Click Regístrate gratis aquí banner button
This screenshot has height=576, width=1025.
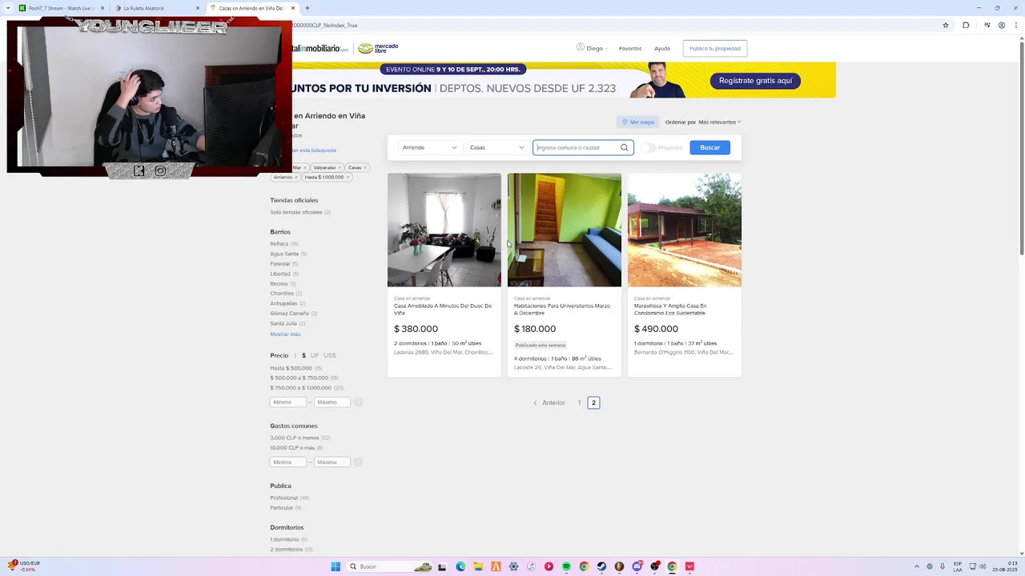click(x=755, y=81)
